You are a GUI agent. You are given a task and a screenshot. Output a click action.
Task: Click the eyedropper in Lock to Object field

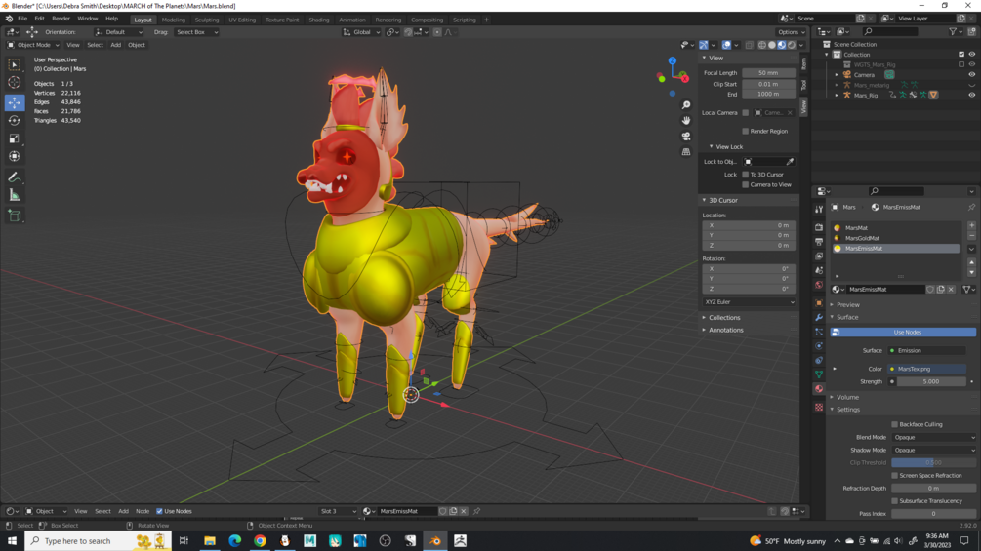click(790, 162)
